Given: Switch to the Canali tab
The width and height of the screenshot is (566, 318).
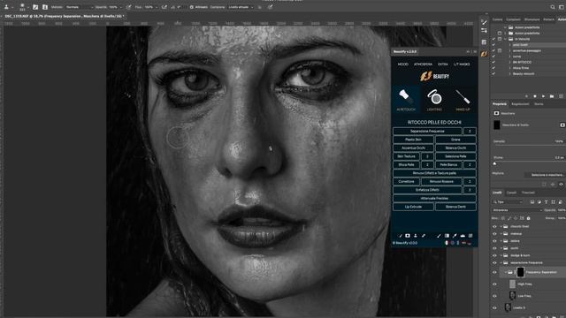Looking at the screenshot, I should (511, 193).
